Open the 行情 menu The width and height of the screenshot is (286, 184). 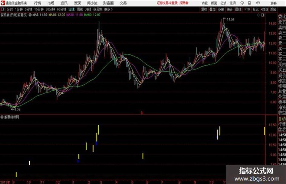coord(38,3)
